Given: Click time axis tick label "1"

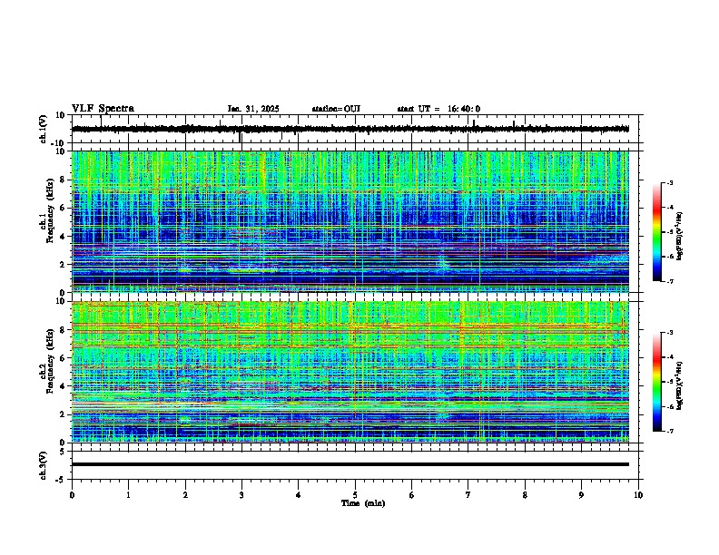Looking at the screenshot, I should pos(128,495).
